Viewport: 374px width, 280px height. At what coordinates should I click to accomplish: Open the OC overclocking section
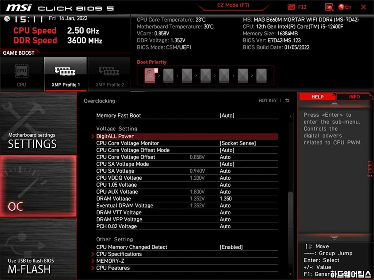pos(38,186)
